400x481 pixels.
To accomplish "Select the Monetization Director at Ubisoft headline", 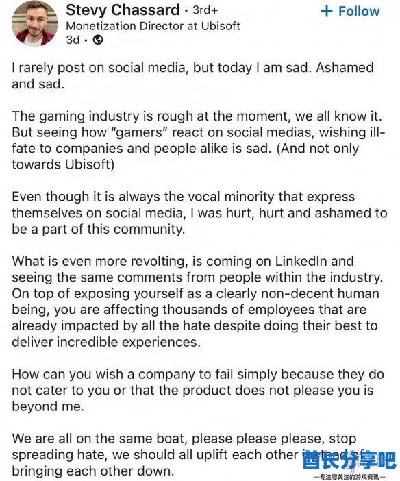I will tap(153, 26).
